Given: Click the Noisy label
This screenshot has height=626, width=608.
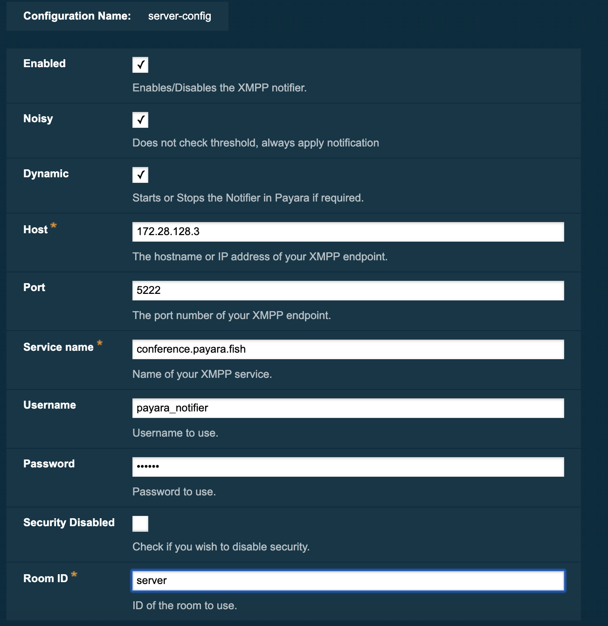Looking at the screenshot, I should 38,118.
